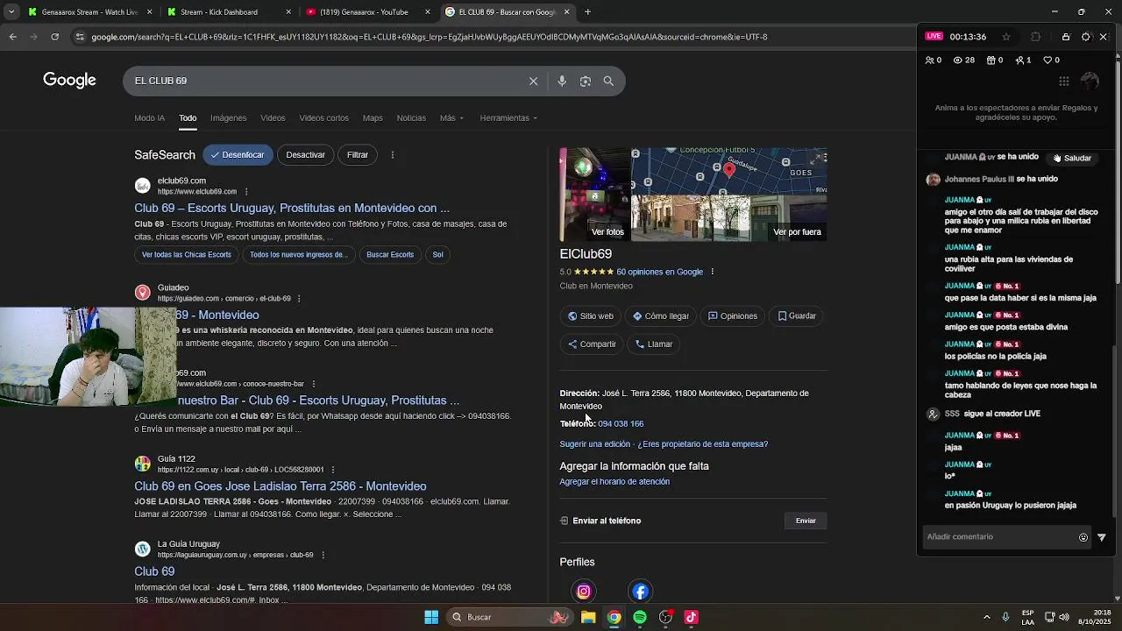1122x631 pixels.
Task: Open the dotted grid icon in live panel
Action: 1064,82
